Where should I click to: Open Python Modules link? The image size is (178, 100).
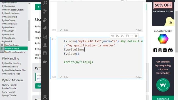(10, 24)
